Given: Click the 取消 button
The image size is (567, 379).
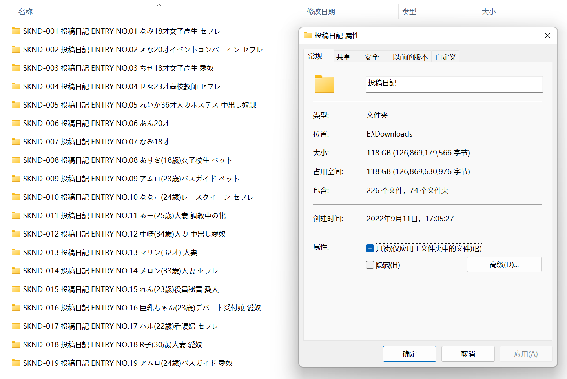Looking at the screenshot, I should [468, 354].
